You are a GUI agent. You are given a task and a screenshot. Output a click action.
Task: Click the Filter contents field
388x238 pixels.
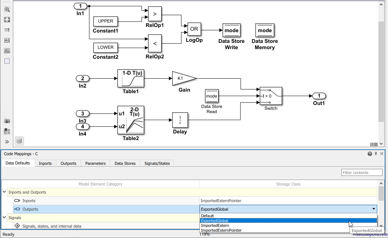pos(361,173)
